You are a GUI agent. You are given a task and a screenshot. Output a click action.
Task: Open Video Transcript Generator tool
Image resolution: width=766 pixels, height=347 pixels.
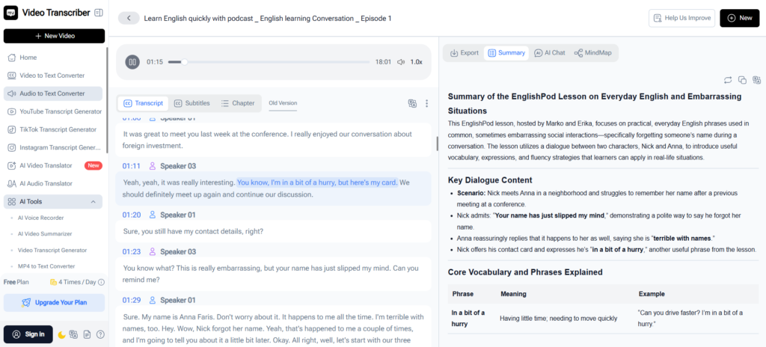[x=52, y=251]
